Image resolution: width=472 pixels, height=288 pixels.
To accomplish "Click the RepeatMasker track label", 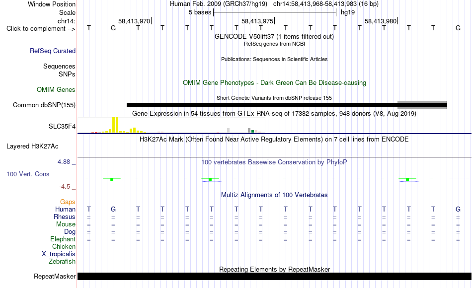I will coord(55,276).
